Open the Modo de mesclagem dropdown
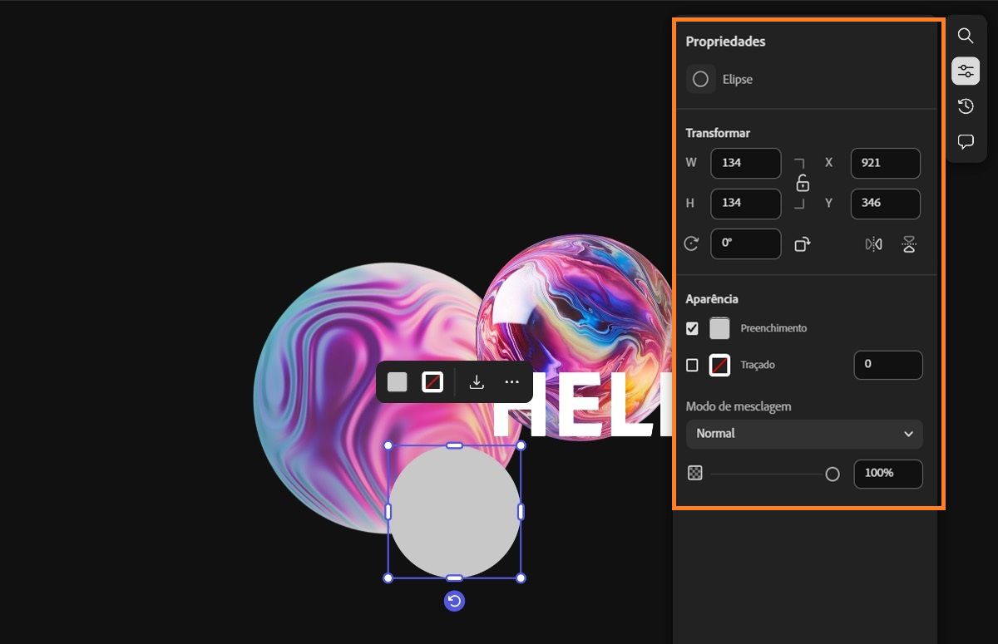This screenshot has height=644, width=998. click(804, 434)
